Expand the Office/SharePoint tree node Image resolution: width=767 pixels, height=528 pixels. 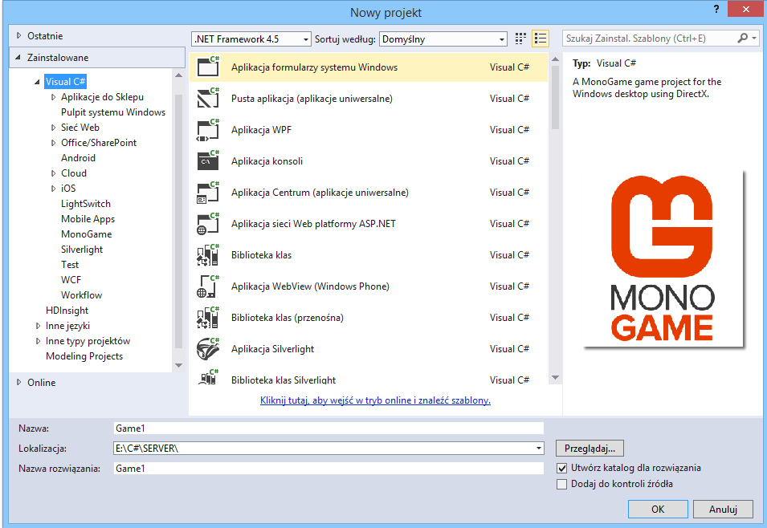(53, 143)
